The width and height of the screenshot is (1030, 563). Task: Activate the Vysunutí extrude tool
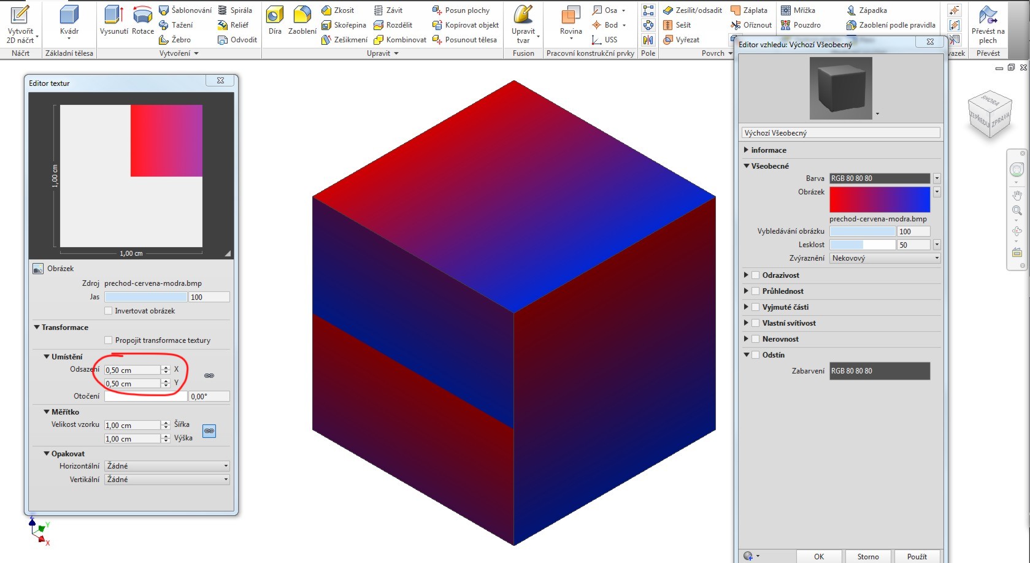(114, 21)
